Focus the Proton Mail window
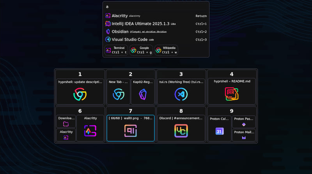Image resolution: width=312 pixels, height=174 pixels. pyautogui.click(x=244, y=135)
